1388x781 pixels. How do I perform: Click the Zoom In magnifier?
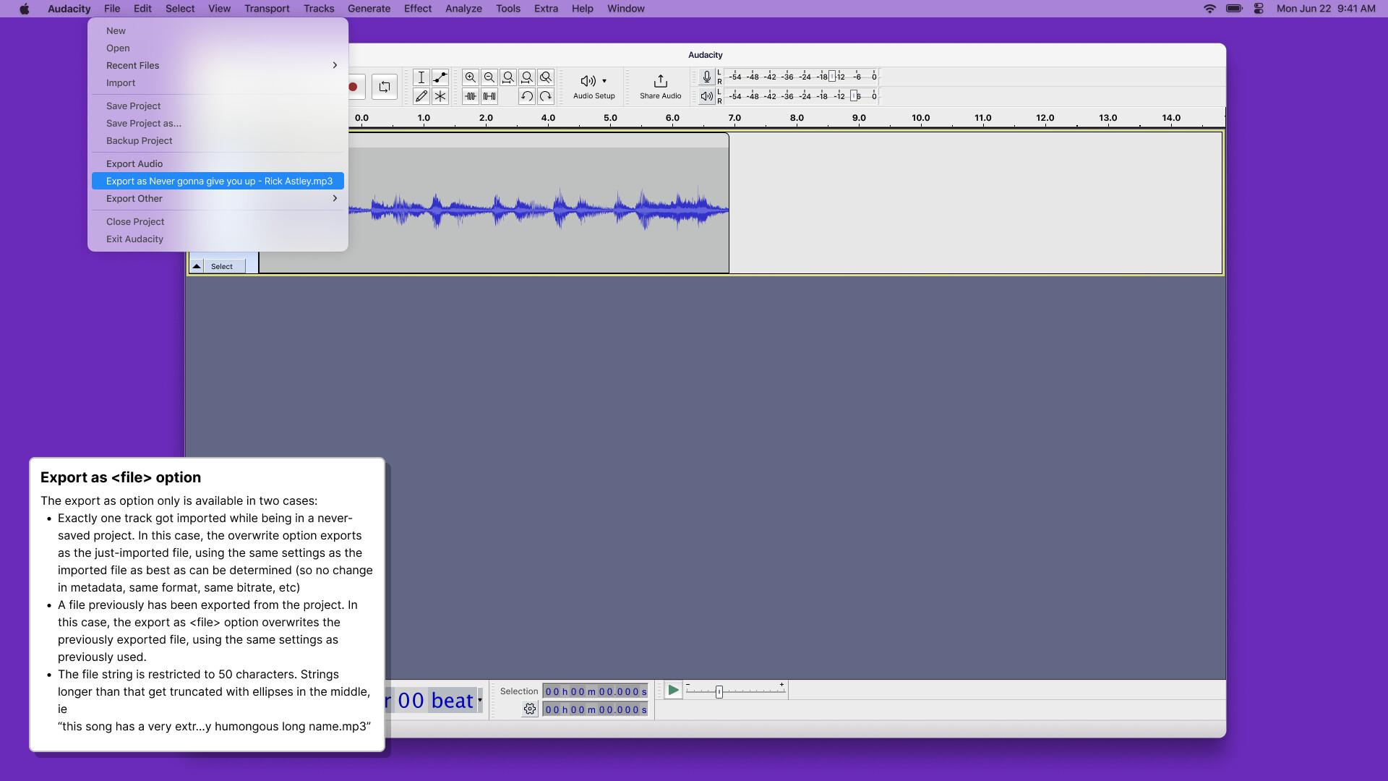471,77
